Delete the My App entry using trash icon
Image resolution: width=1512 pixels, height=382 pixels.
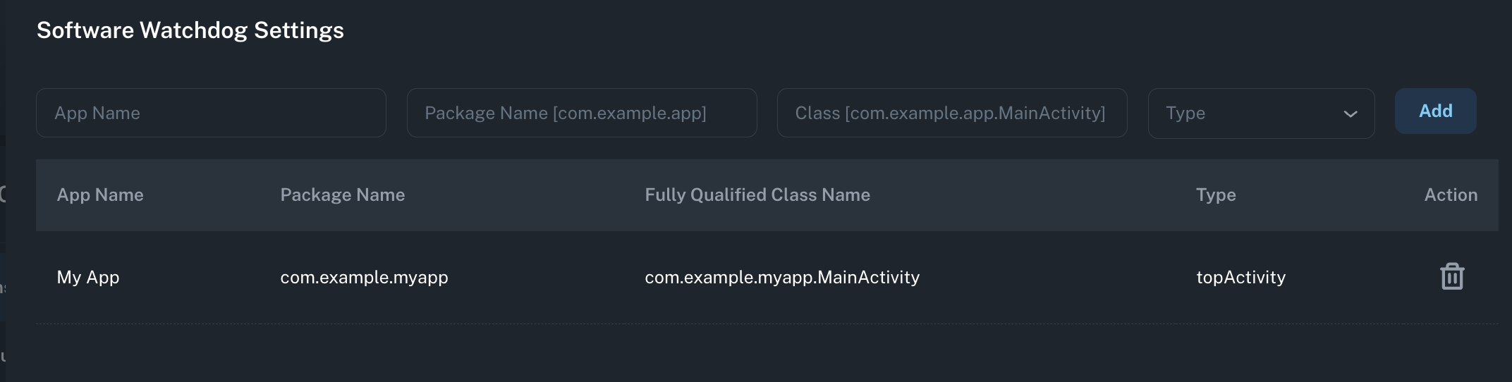pos(1452,276)
